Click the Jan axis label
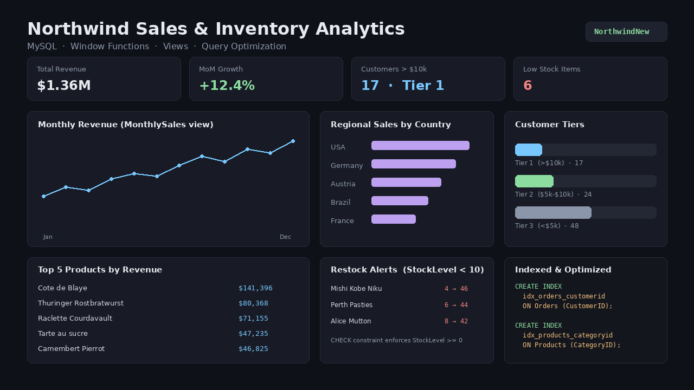Screen dimensions: 694x390 pos(48,237)
